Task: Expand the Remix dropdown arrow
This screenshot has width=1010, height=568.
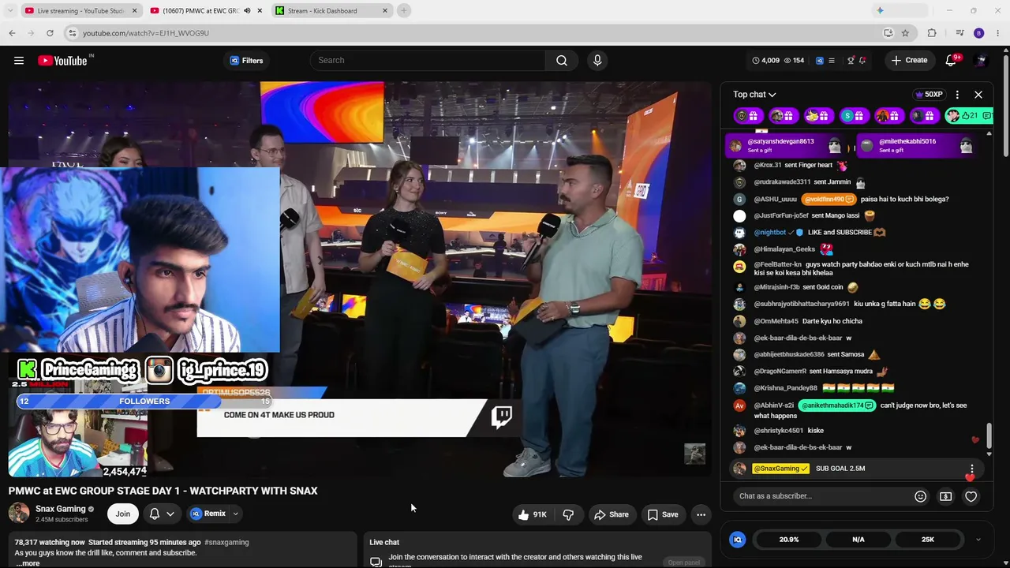Action: (235, 514)
